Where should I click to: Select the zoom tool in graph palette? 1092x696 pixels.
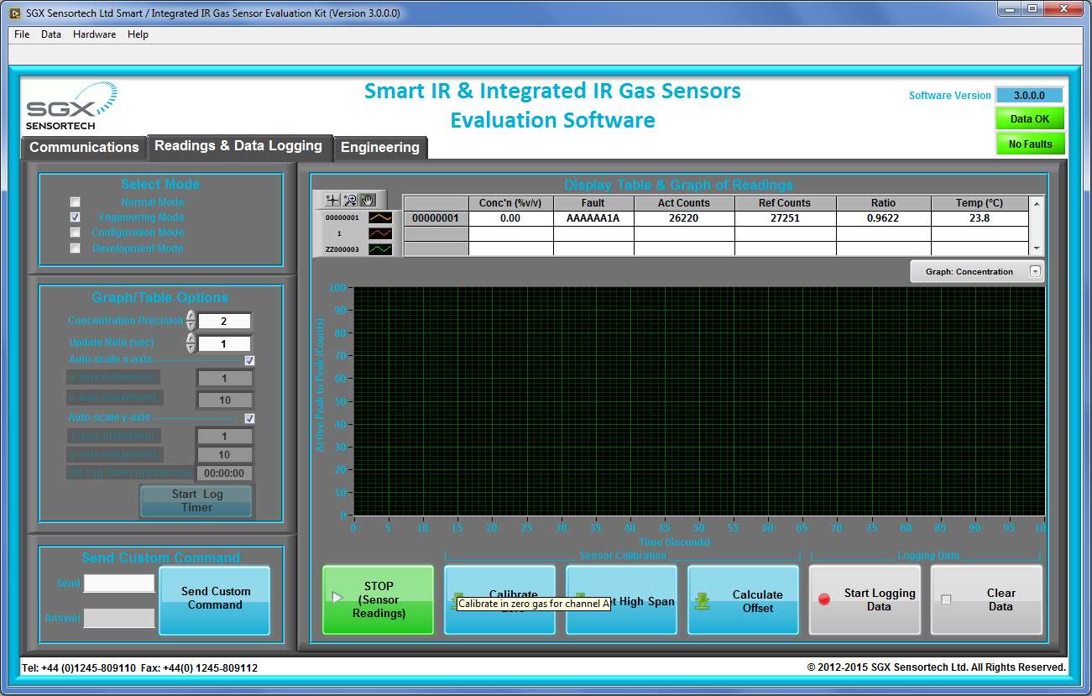(350, 200)
